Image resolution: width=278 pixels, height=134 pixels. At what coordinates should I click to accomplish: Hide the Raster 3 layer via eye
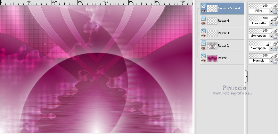(x=204, y=36)
